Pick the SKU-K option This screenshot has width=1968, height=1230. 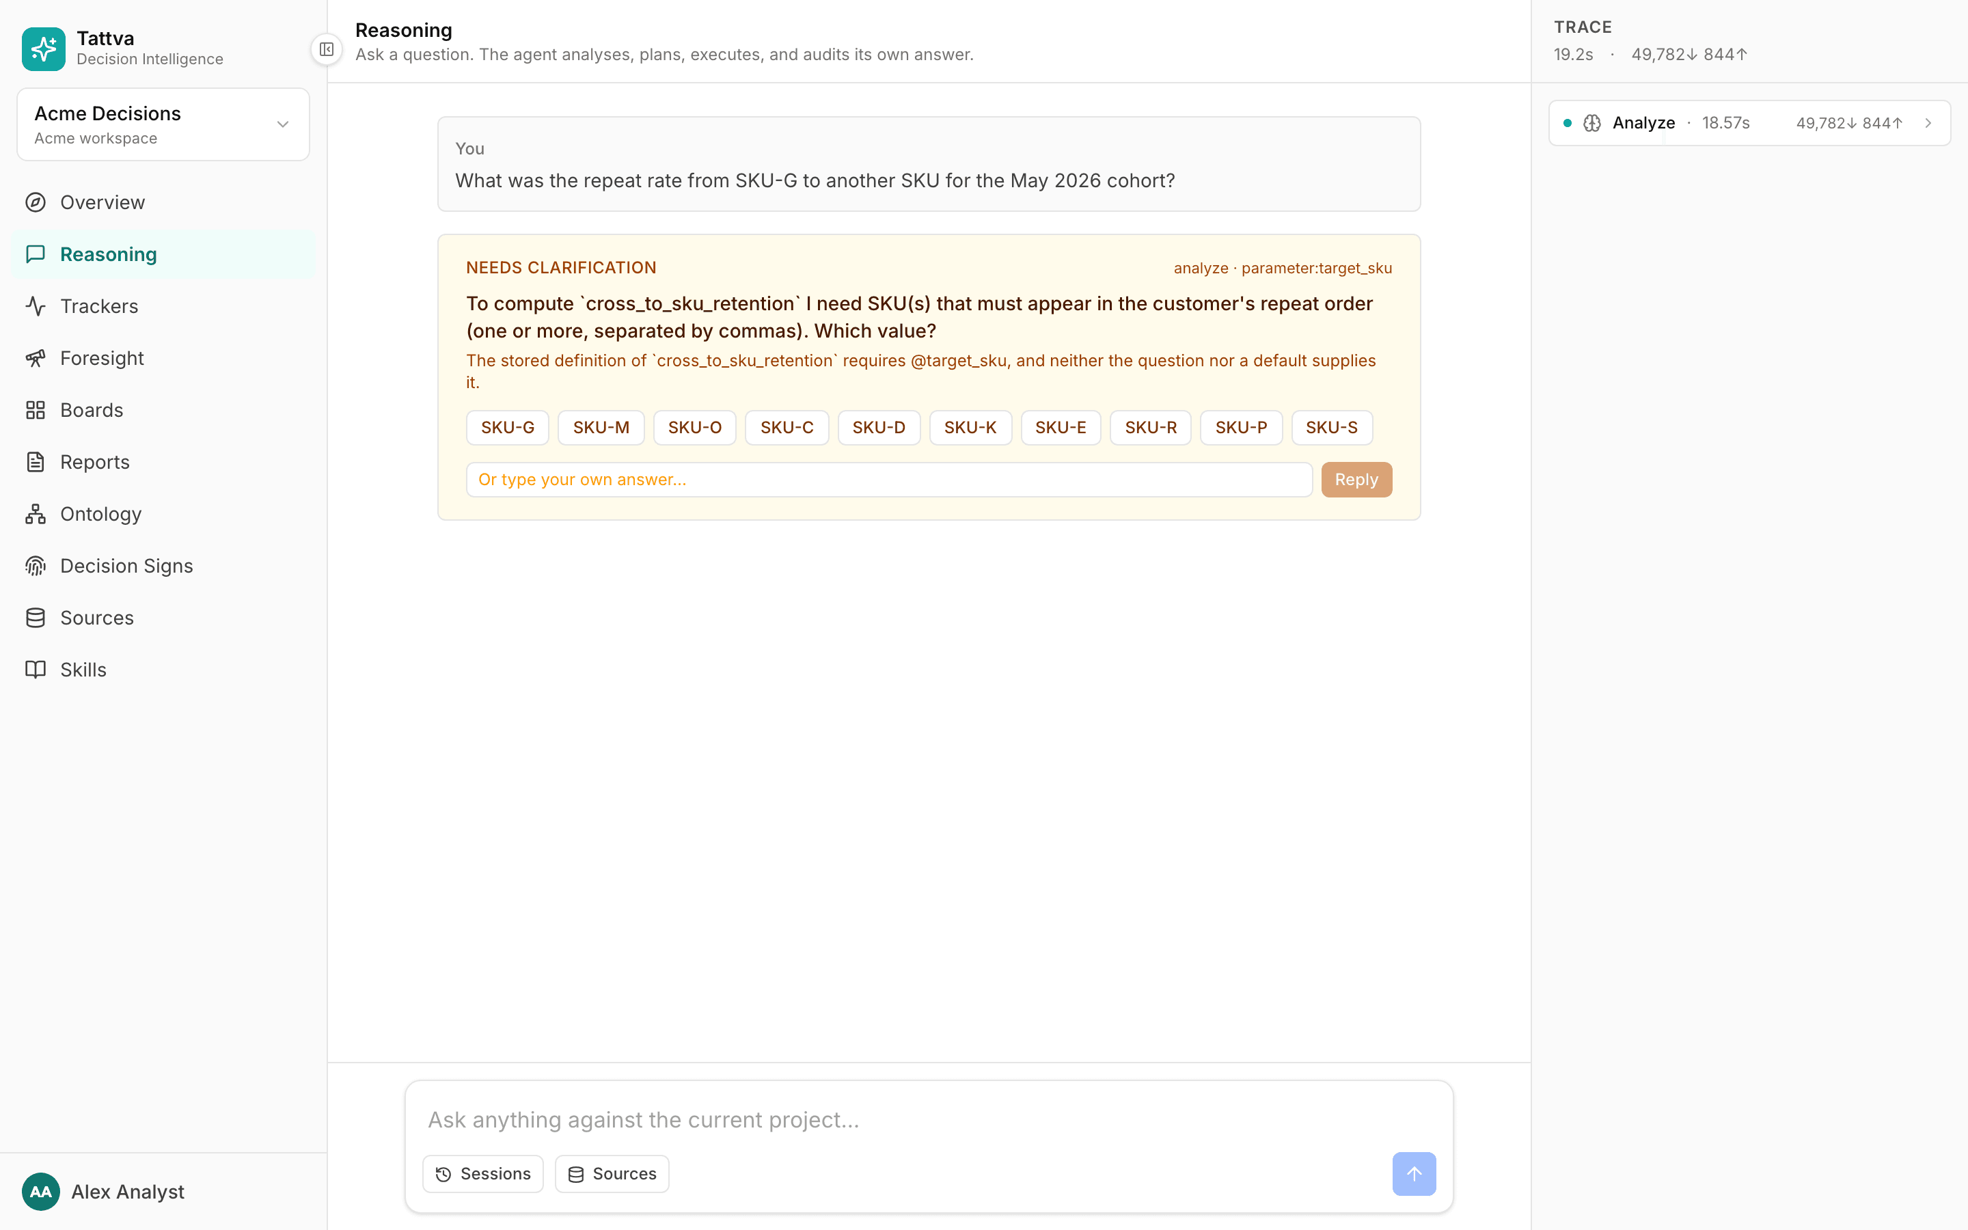pos(970,428)
